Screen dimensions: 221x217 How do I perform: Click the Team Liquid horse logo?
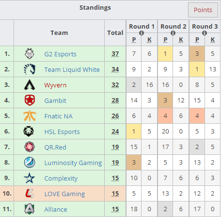coord(30,69)
